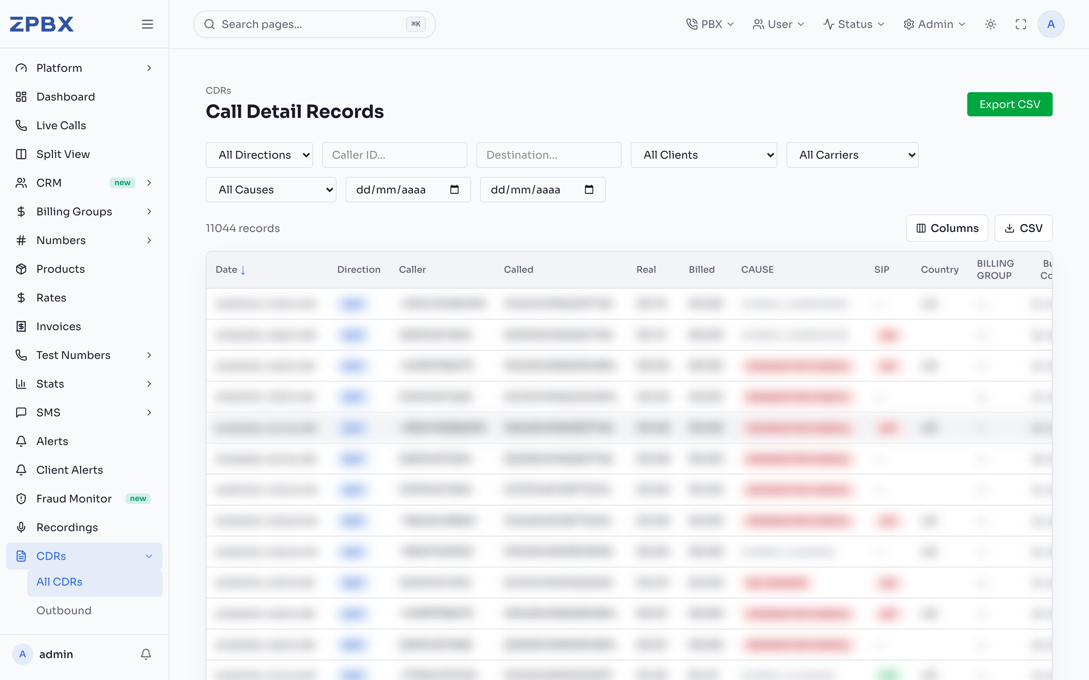Select Outbound submenu item
The height and width of the screenshot is (680, 1089).
click(x=95, y=610)
